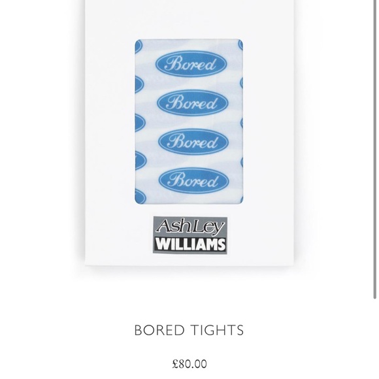379x379 pixels.
Task: Click the topmost blue Bored oval logo
Action: (191, 64)
